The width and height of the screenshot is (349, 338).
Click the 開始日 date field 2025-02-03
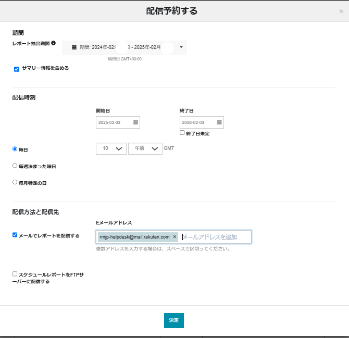pyautogui.click(x=114, y=122)
